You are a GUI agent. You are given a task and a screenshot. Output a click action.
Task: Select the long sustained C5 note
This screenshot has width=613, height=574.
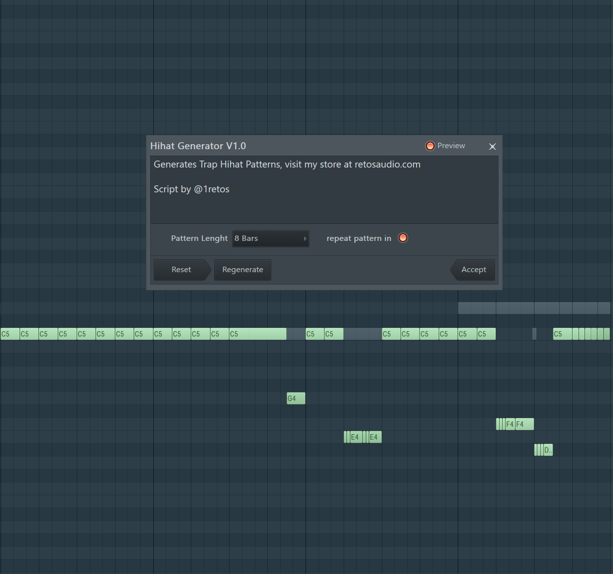257,334
